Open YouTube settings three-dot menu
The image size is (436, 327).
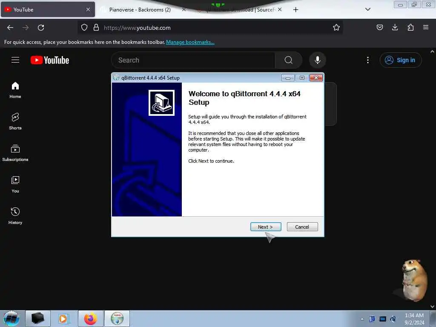pos(367,60)
